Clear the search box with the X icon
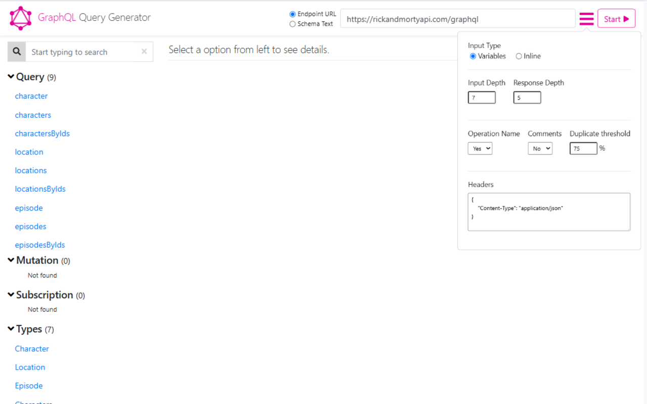The width and height of the screenshot is (647, 404). (x=144, y=52)
